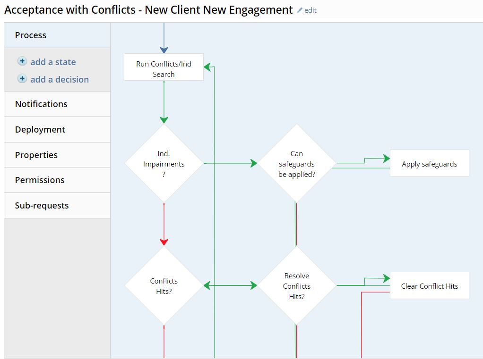Select the Resolve Conflicts Hits decision
The image size is (483, 359).
296,286
